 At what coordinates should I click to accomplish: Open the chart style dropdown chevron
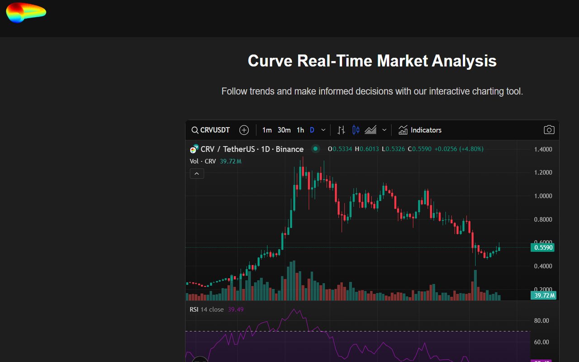tap(384, 130)
